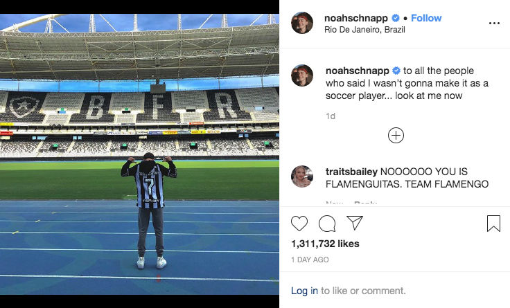
Task: Click the avatar beside the caption
Action: pyautogui.click(x=302, y=75)
